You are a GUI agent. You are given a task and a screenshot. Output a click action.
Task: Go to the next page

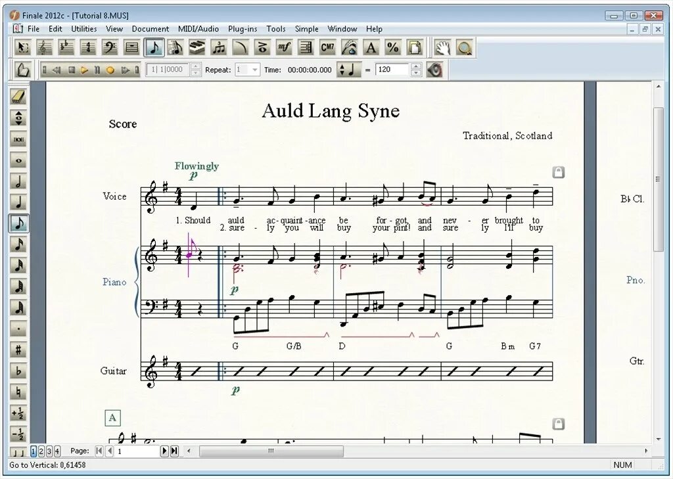click(x=164, y=451)
